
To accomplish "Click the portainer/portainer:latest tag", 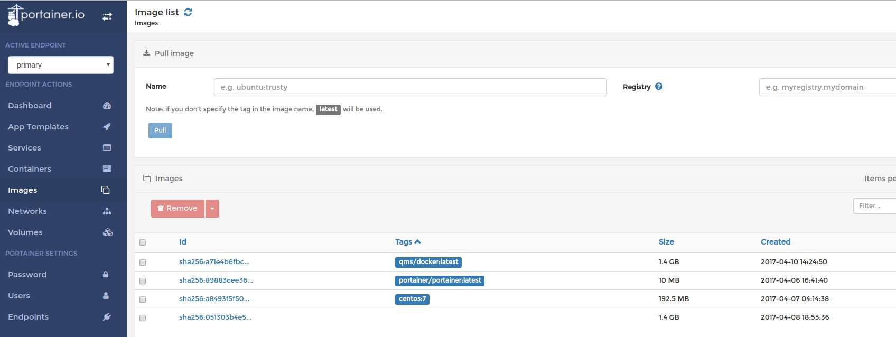I will pos(440,280).
